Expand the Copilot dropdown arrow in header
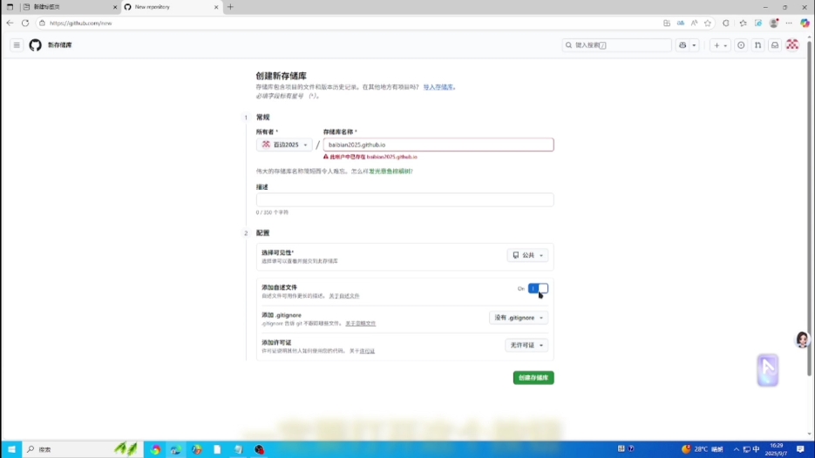The image size is (815, 458). [694, 45]
